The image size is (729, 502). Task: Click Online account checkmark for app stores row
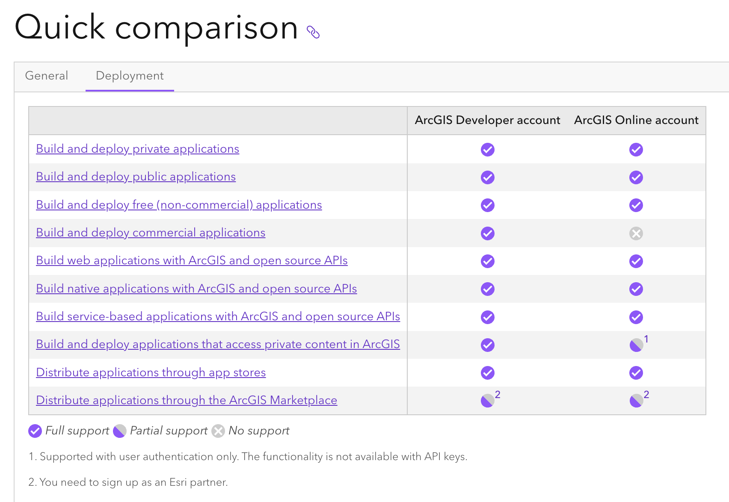coord(636,373)
